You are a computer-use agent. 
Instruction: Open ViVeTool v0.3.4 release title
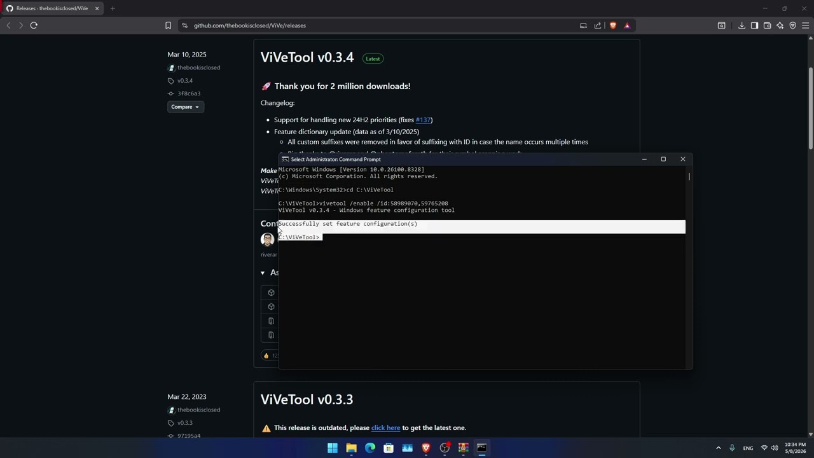307,57
